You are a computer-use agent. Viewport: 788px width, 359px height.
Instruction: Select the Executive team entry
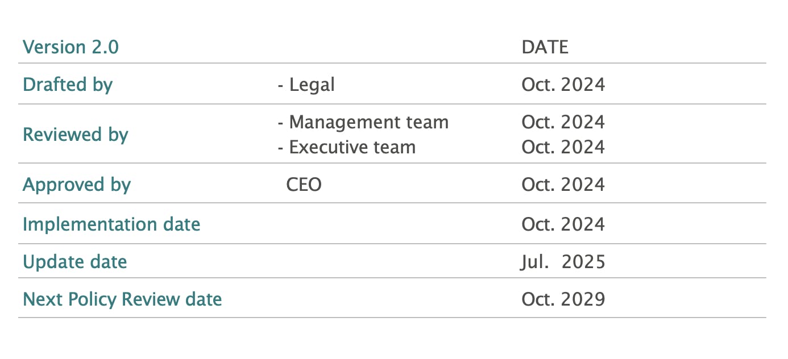click(346, 147)
